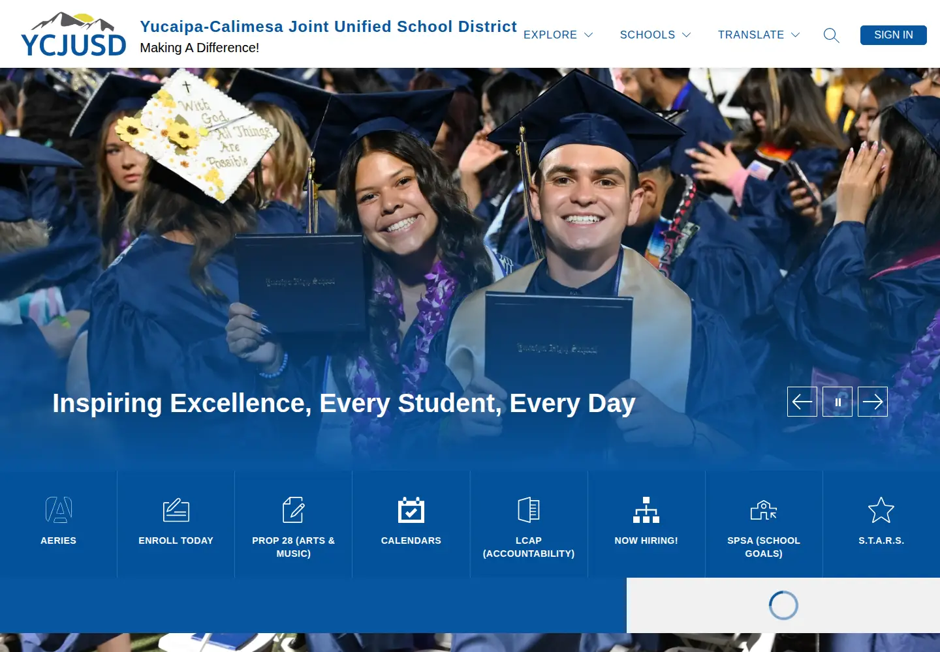Click the S.T.A.R.S. star icon
The image size is (940, 652).
pyautogui.click(x=881, y=510)
